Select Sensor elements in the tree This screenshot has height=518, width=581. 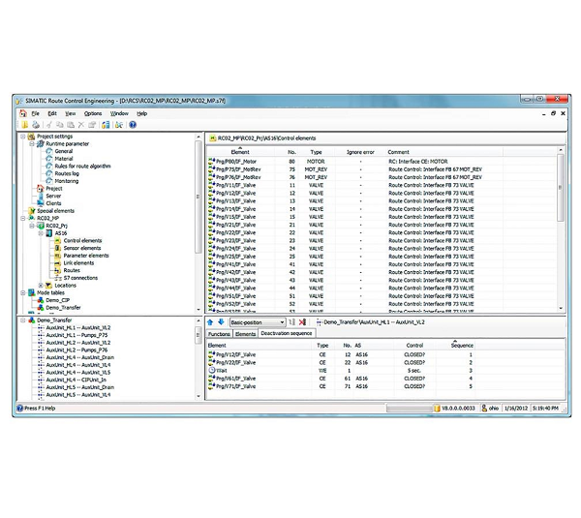coord(82,248)
